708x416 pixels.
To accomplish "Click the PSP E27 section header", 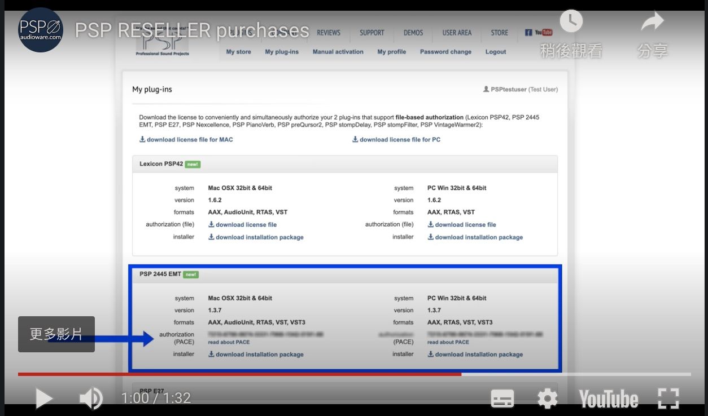I will [345, 391].
